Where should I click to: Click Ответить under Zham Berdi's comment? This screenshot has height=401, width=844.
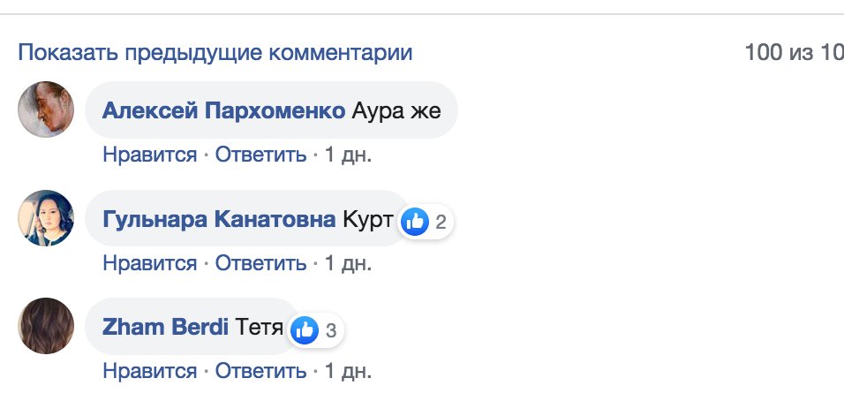(x=260, y=371)
